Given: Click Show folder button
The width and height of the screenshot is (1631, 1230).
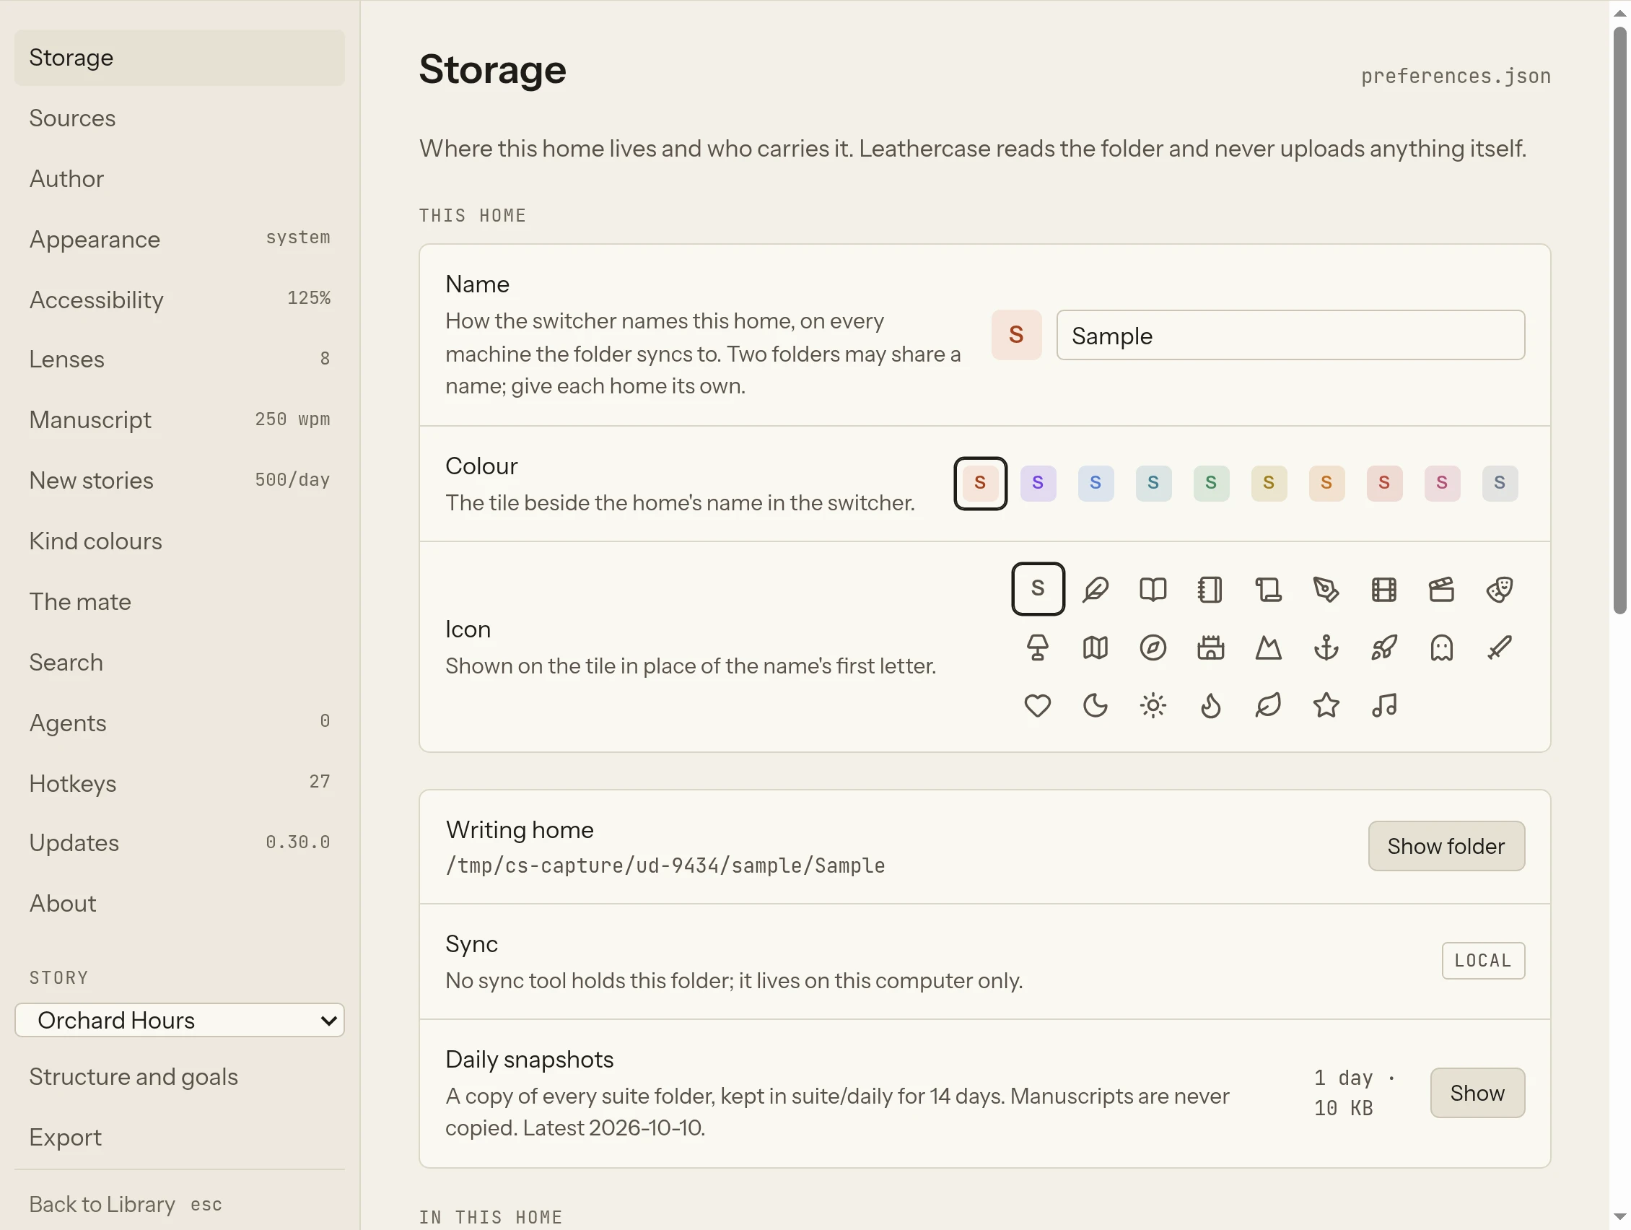Looking at the screenshot, I should [1446, 846].
